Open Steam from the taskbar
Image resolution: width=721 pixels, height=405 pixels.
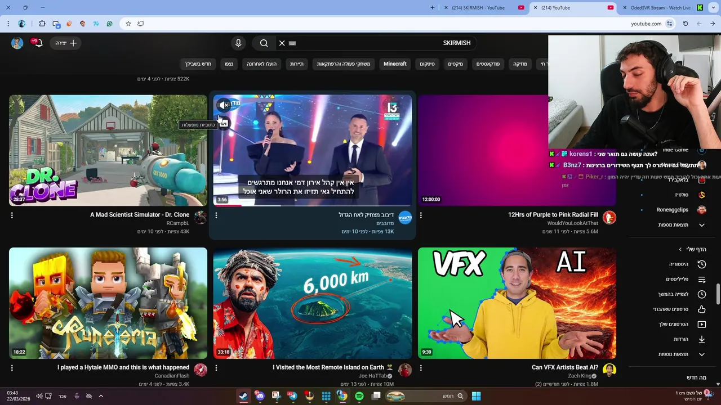pyautogui.click(x=243, y=396)
